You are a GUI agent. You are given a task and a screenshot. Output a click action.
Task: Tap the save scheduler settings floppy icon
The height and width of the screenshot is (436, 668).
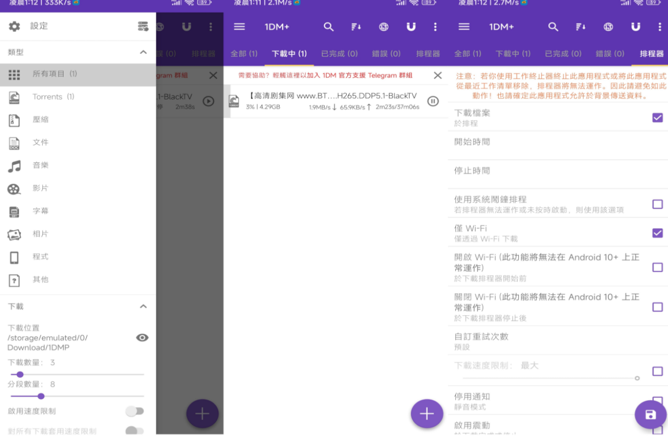click(651, 415)
